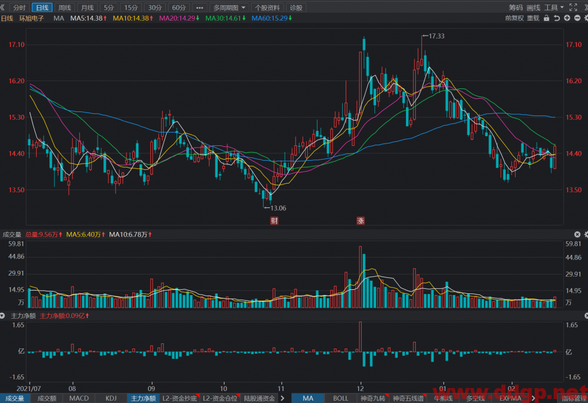Close the 成交量 volume panel
The image size is (588, 403).
tap(577, 234)
